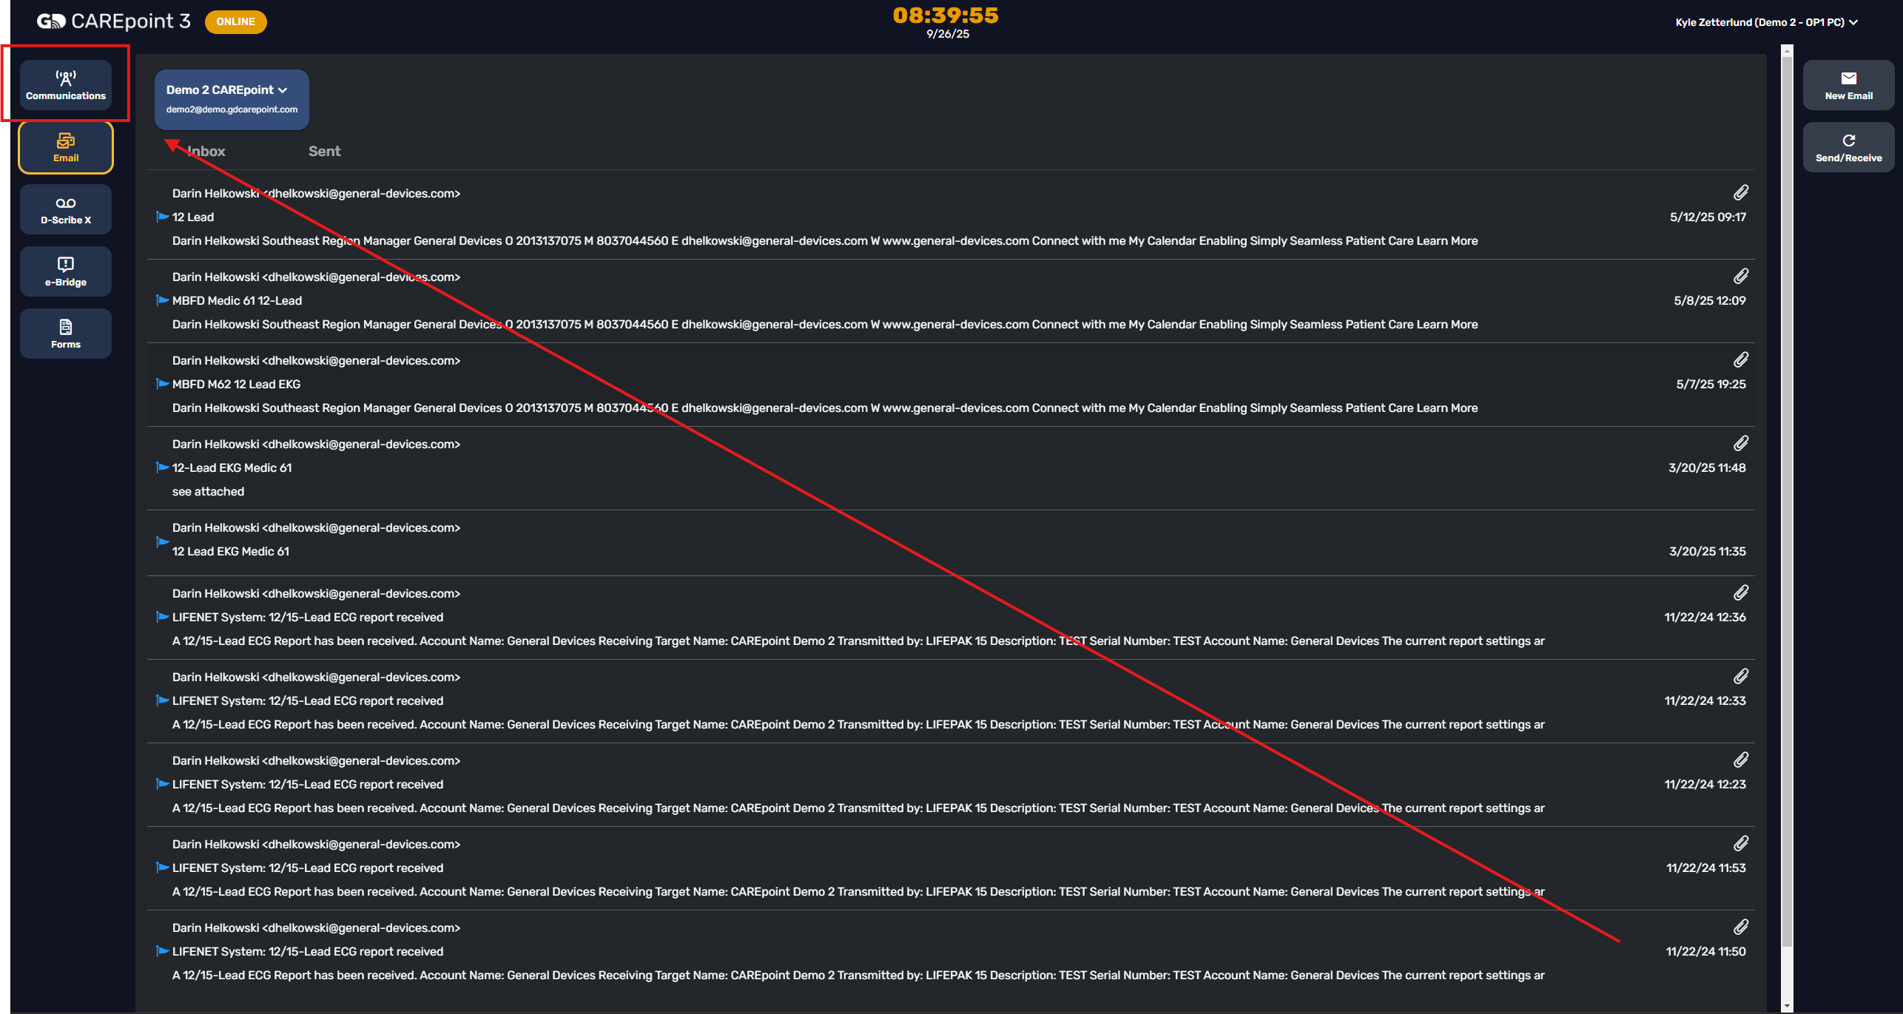Click attachment paperclip on 5/8/25 12:09 email
The width and height of the screenshot is (1903, 1014).
(x=1740, y=277)
